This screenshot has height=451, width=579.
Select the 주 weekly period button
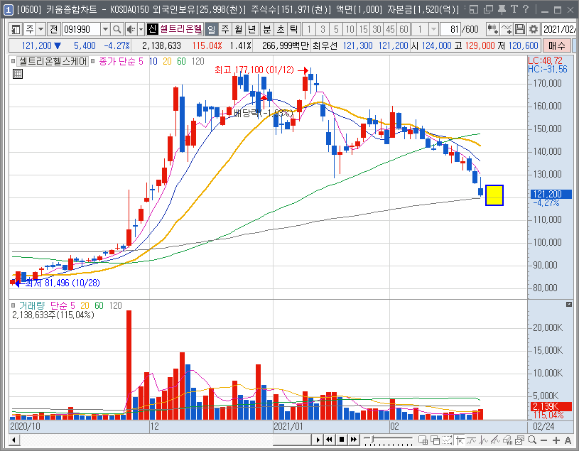click(x=225, y=29)
